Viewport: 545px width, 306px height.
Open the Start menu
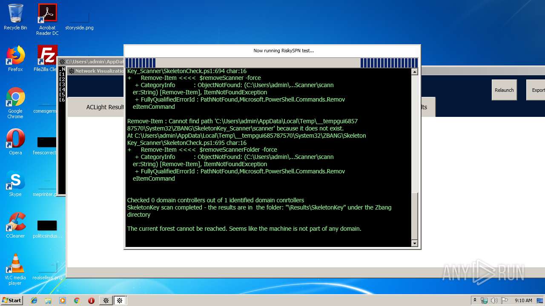(x=12, y=300)
